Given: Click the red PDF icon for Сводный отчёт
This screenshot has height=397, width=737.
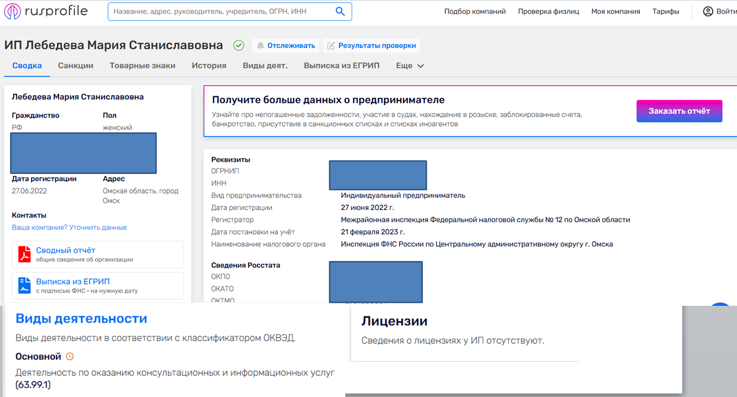Looking at the screenshot, I should (25, 254).
